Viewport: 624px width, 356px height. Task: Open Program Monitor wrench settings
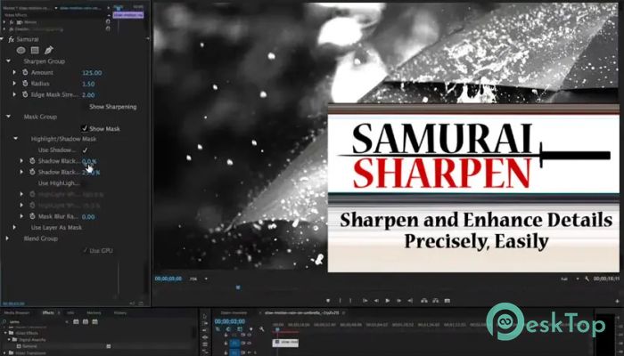click(587, 279)
